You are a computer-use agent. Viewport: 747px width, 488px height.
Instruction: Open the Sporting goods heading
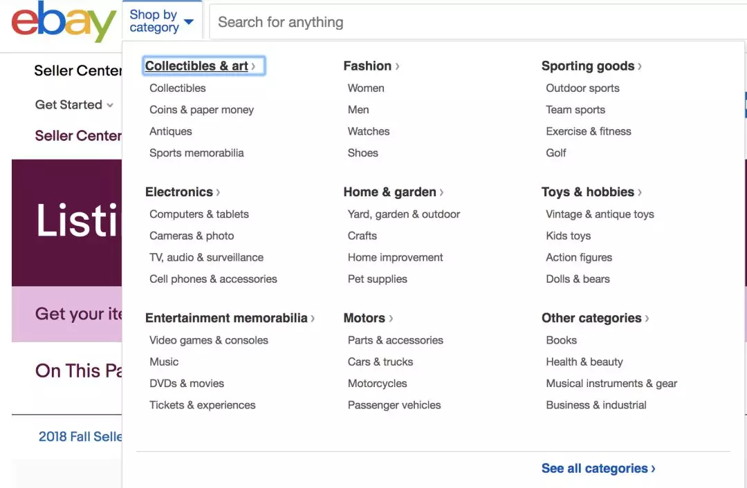(591, 66)
